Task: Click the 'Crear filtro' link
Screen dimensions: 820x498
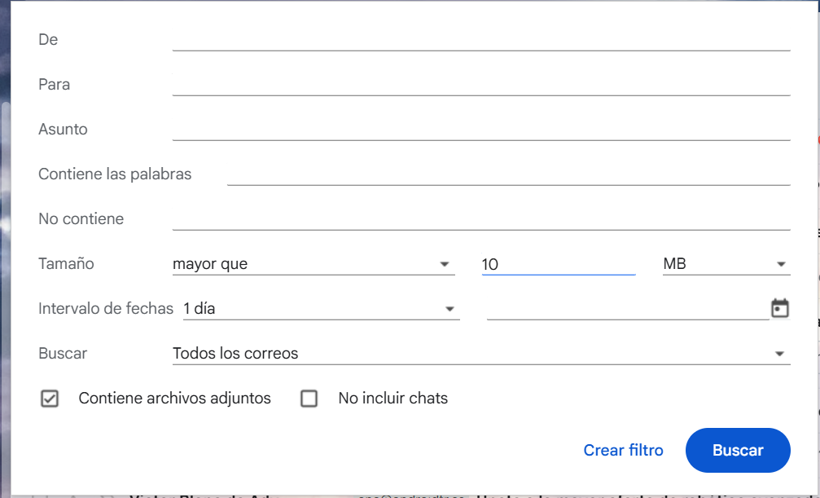Action: [623, 450]
